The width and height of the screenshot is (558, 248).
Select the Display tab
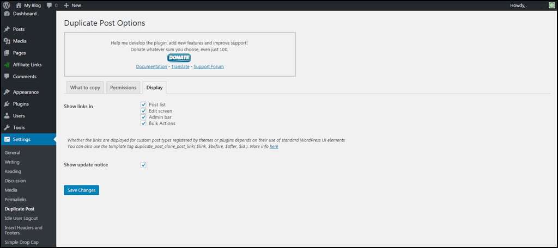(154, 88)
